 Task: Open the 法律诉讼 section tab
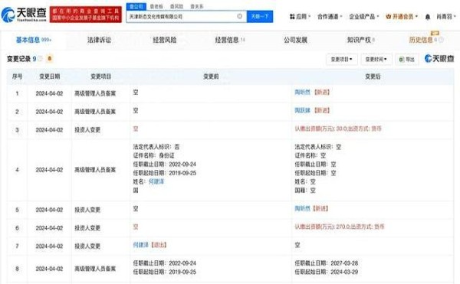click(99, 40)
